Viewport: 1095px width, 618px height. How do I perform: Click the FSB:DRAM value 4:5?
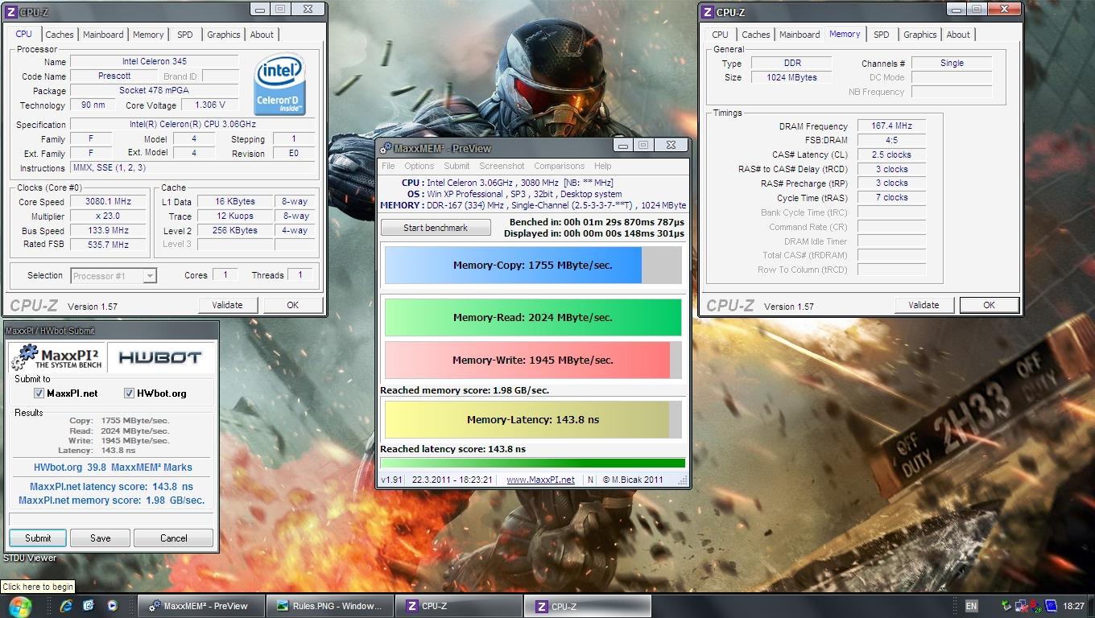point(891,140)
